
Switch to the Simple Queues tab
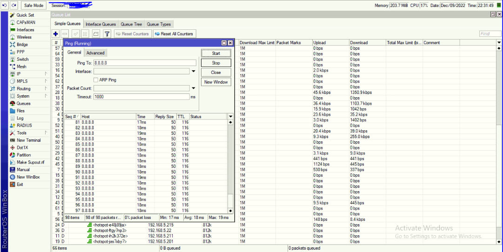pos(67,24)
